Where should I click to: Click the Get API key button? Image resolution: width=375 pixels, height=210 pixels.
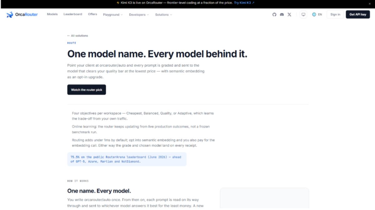pos(358,15)
